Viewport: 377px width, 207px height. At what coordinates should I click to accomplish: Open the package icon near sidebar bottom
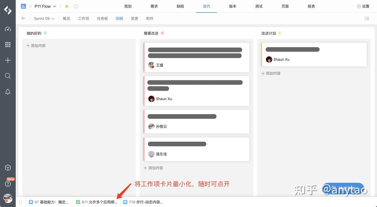(x=8, y=168)
